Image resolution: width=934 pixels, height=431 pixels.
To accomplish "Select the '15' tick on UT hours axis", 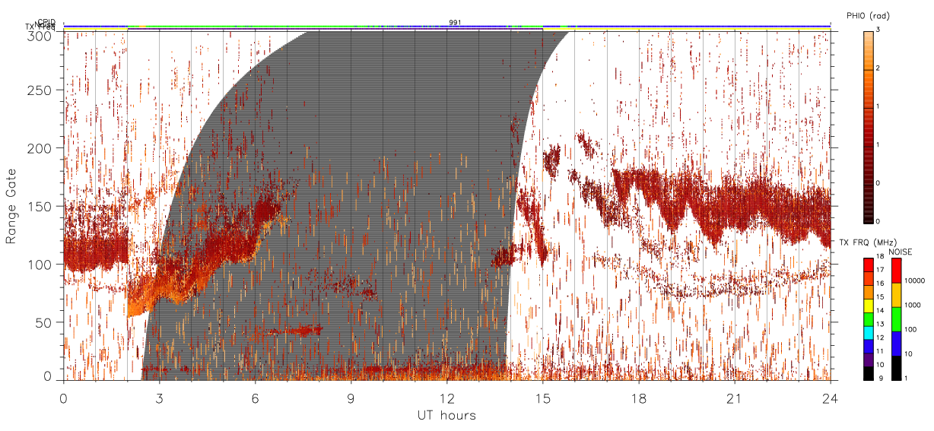I will click(x=542, y=398).
